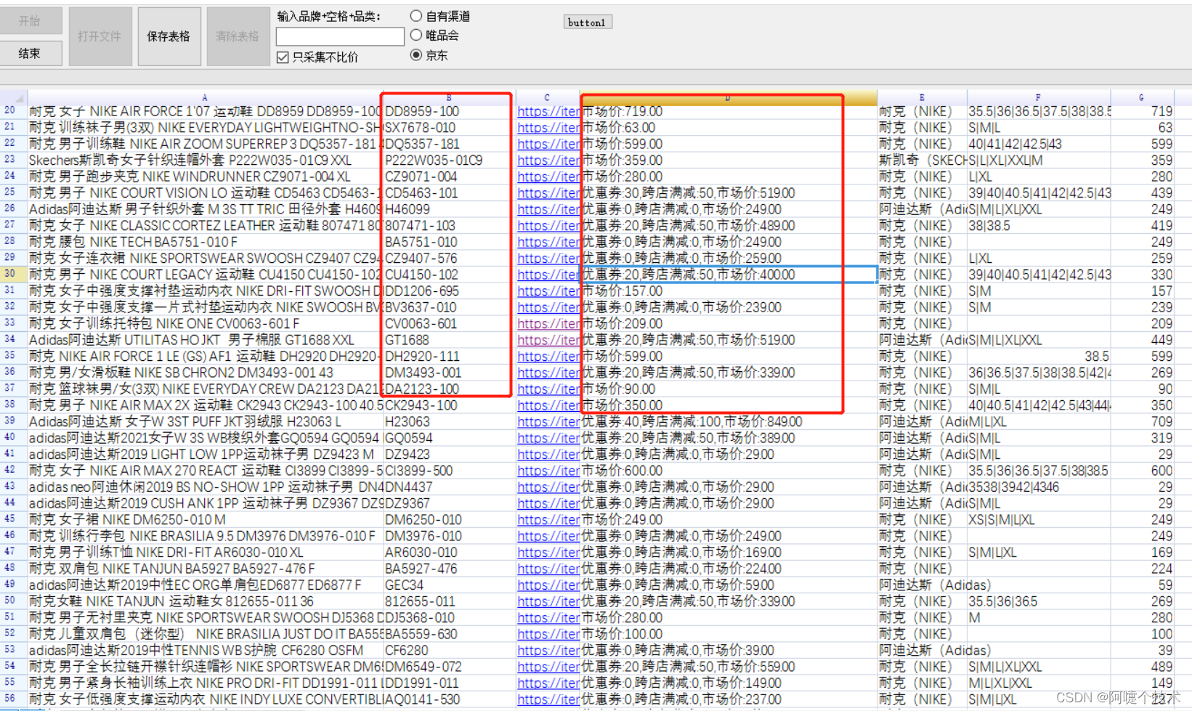Open the https link in row 47
1192x711 pixels.
[548, 553]
